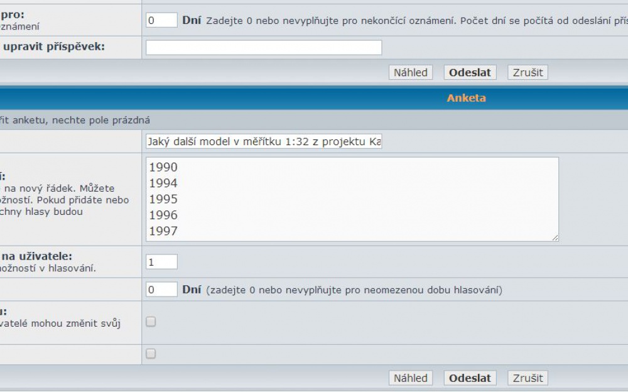Click the lower Odeslat button below the poll
The width and height of the screenshot is (628, 392).
click(x=470, y=378)
